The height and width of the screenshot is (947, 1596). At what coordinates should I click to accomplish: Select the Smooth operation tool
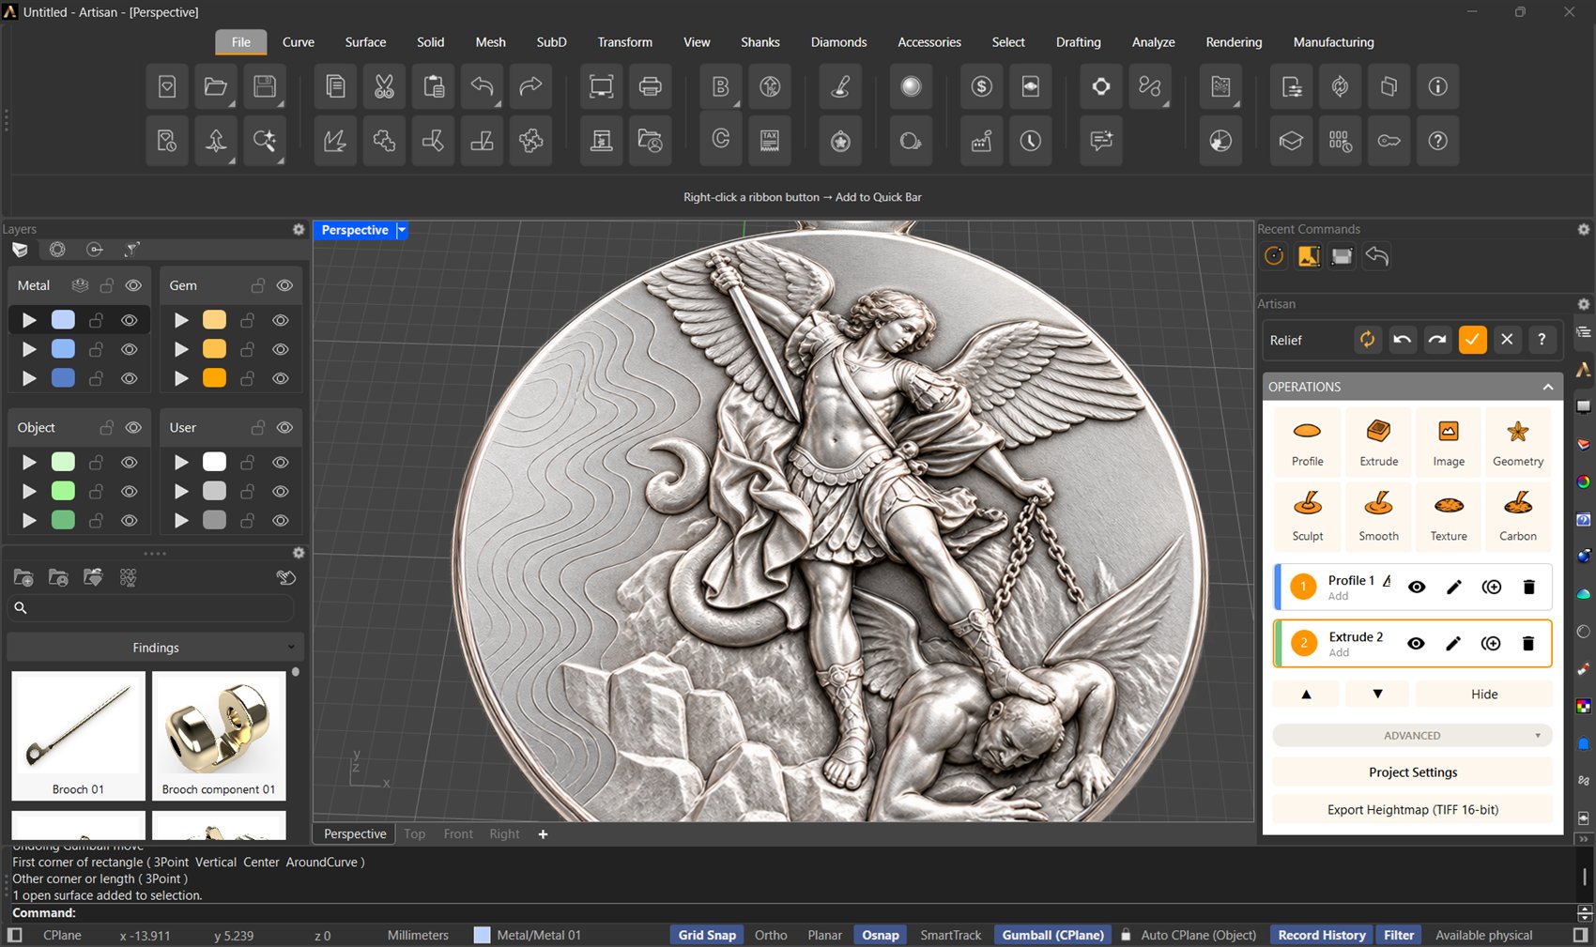click(1378, 516)
